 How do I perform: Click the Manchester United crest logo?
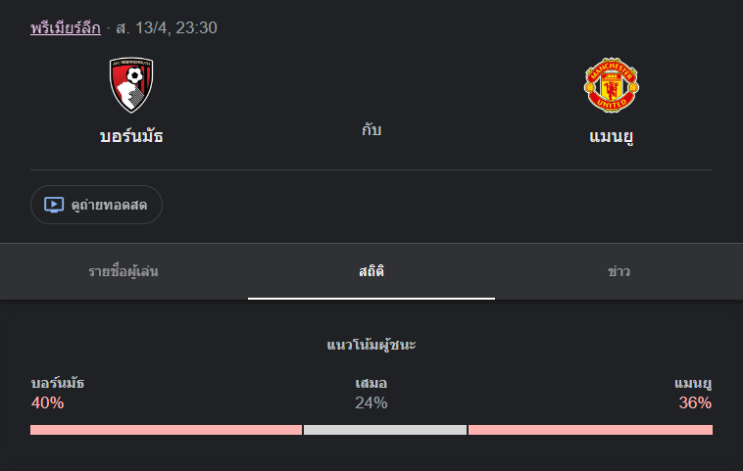[612, 86]
